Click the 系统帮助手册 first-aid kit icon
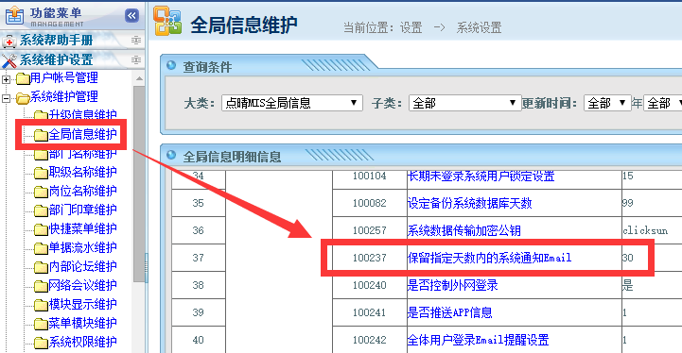The width and height of the screenshot is (682, 353). pos(9,42)
